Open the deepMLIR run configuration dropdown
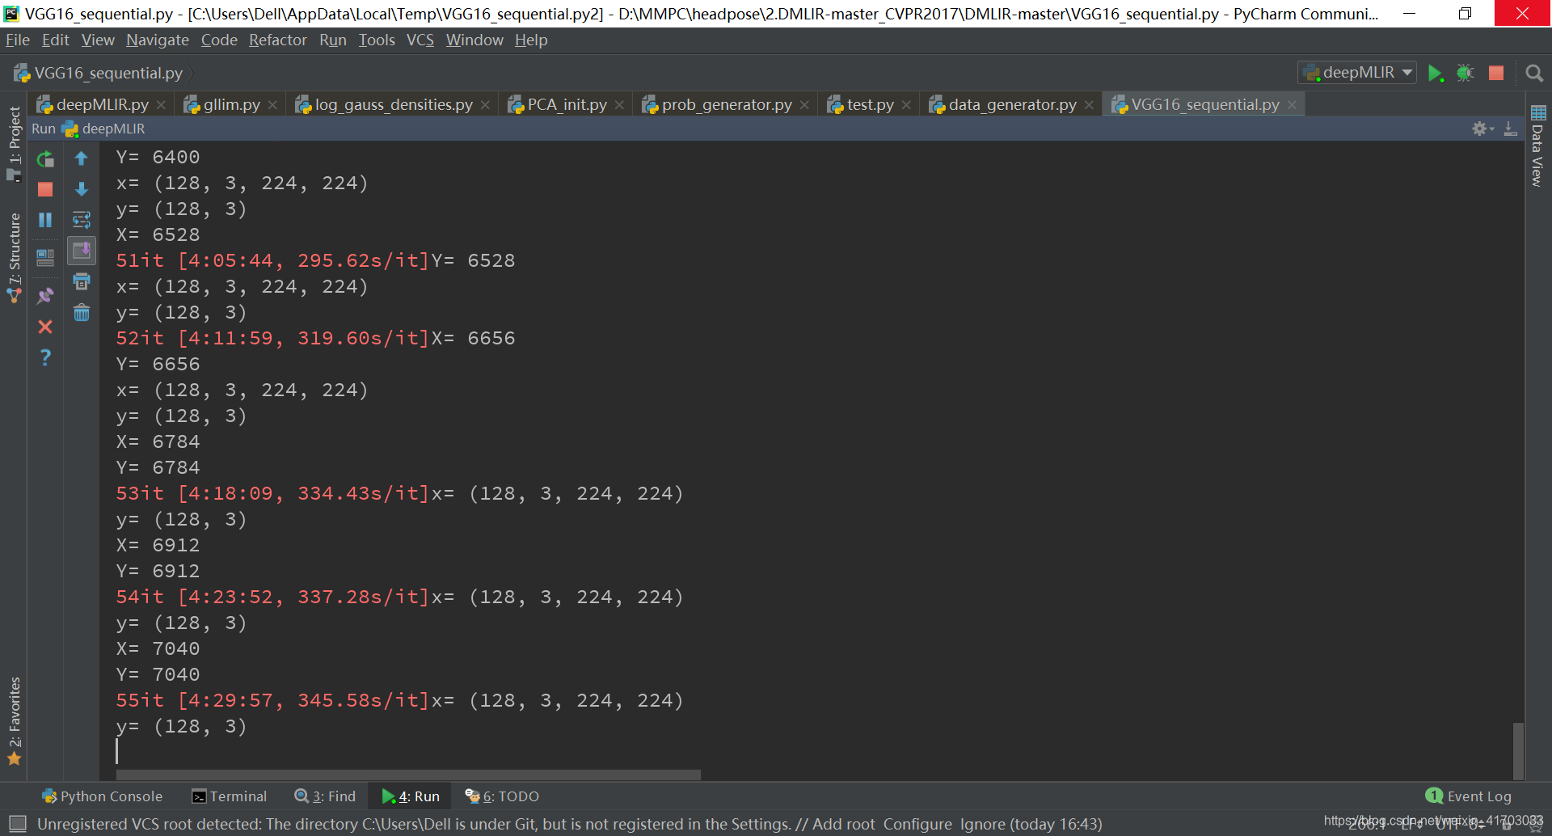Screen dimensions: 1552x836 tap(1357, 72)
